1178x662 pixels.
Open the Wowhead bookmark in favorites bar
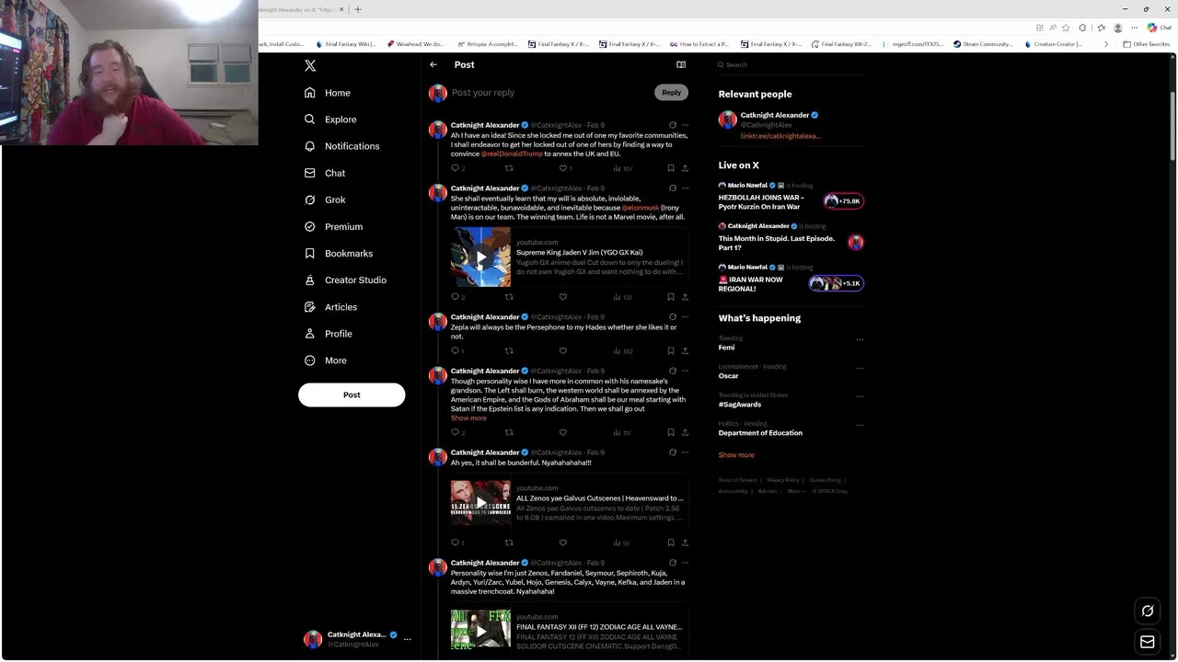click(416, 44)
